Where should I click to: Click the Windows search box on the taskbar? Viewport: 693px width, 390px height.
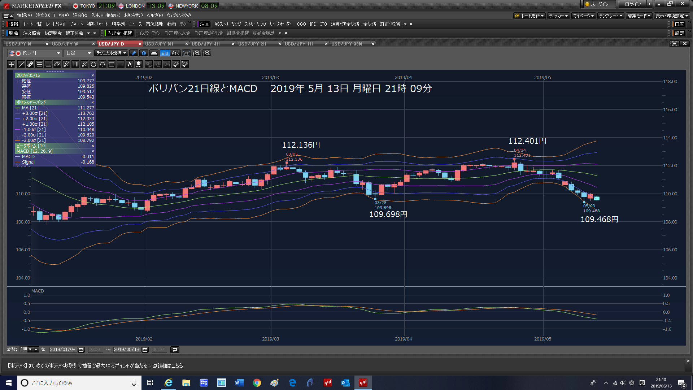79,383
